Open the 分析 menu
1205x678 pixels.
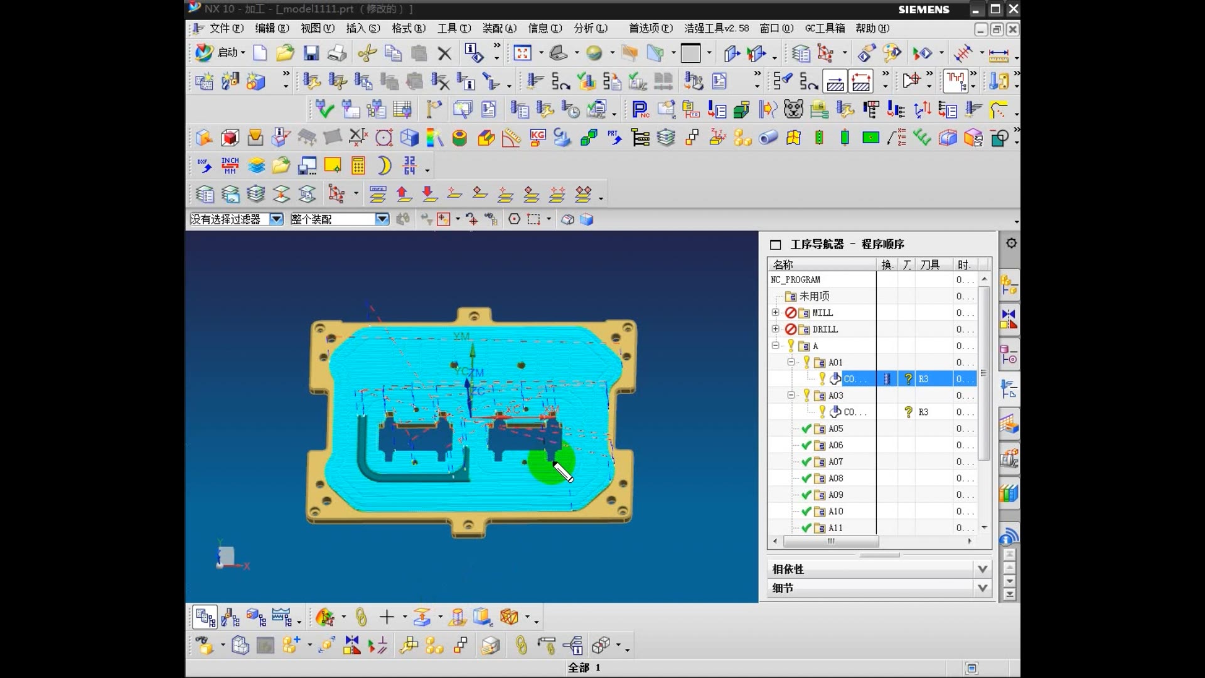(590, 28)
